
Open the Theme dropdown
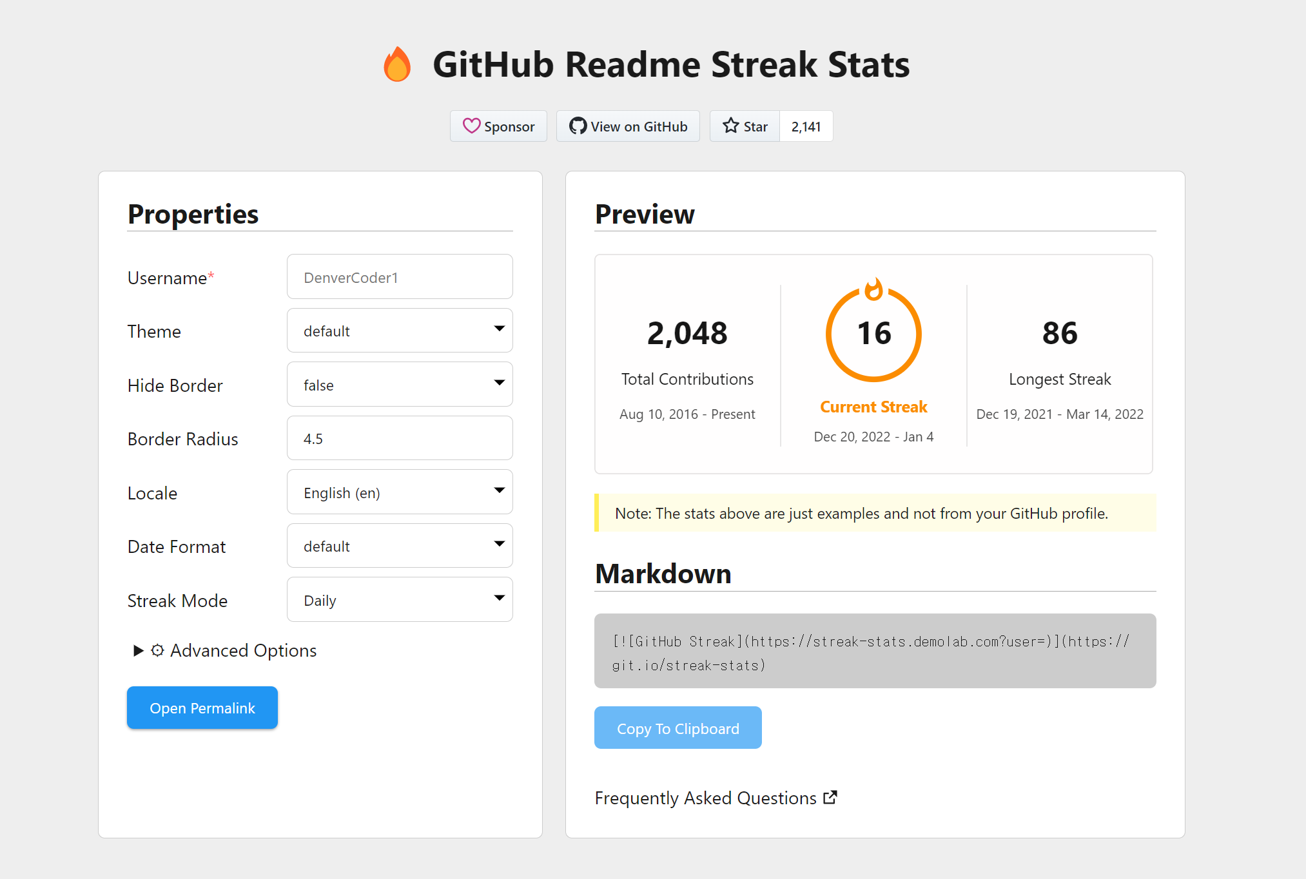(x=400, y=331)
